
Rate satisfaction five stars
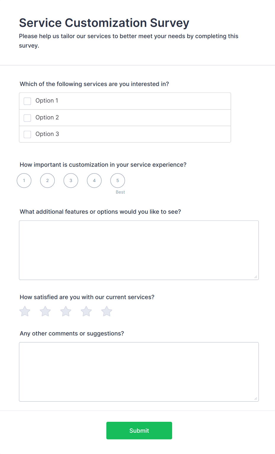tap(106, 311)
